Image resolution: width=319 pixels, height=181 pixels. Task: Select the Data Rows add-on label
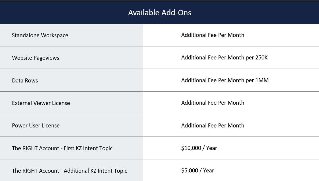[25, 81]
